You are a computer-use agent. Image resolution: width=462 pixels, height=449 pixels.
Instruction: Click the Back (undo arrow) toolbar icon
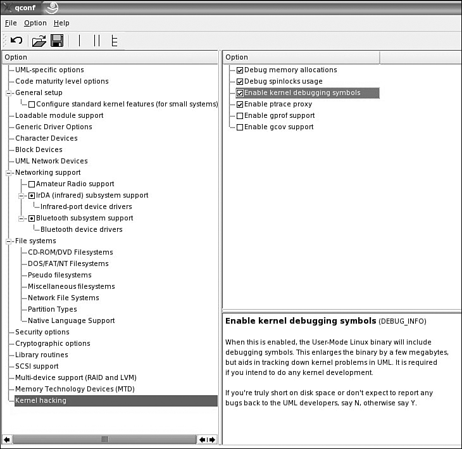(x=16, y=41)
